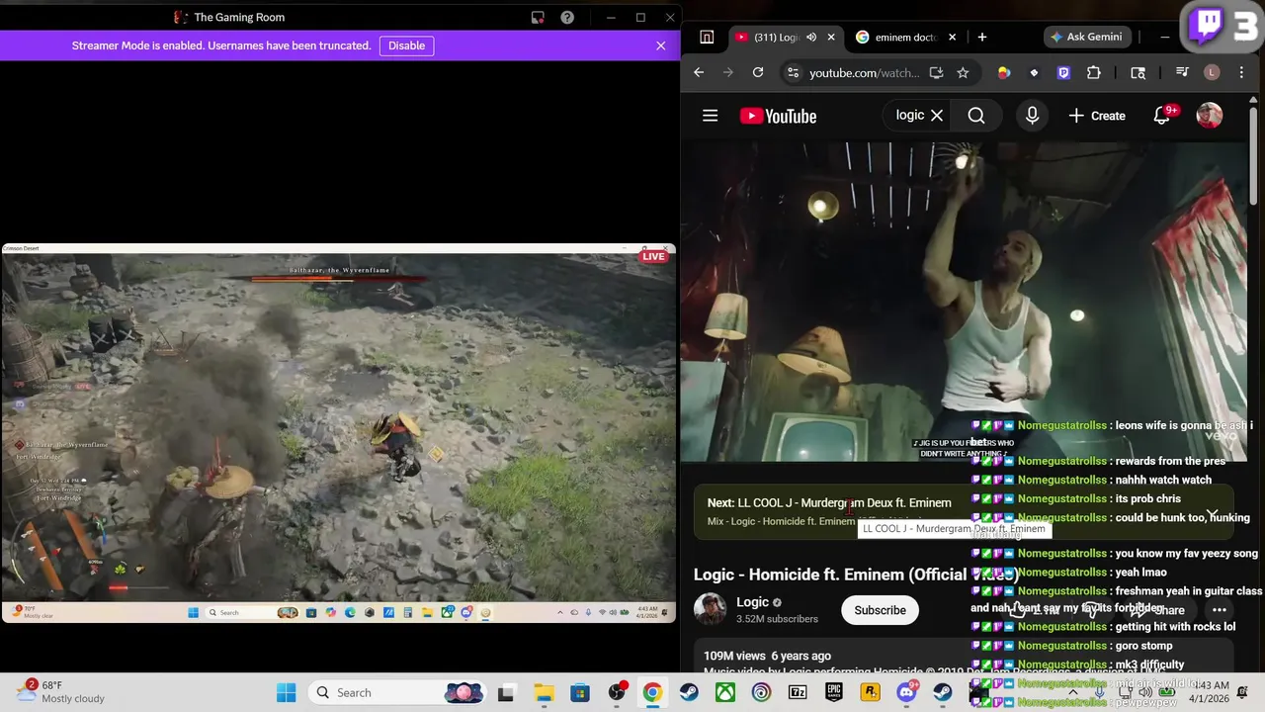This screenshot has height=712, width=1265.
Task: Open YouTube notifications bell
Action: pos(1162,116)
